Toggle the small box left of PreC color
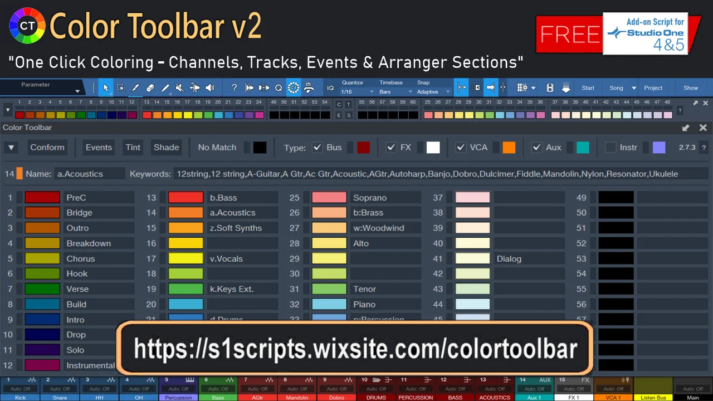713x401 pixels. [x=19, y=198]
